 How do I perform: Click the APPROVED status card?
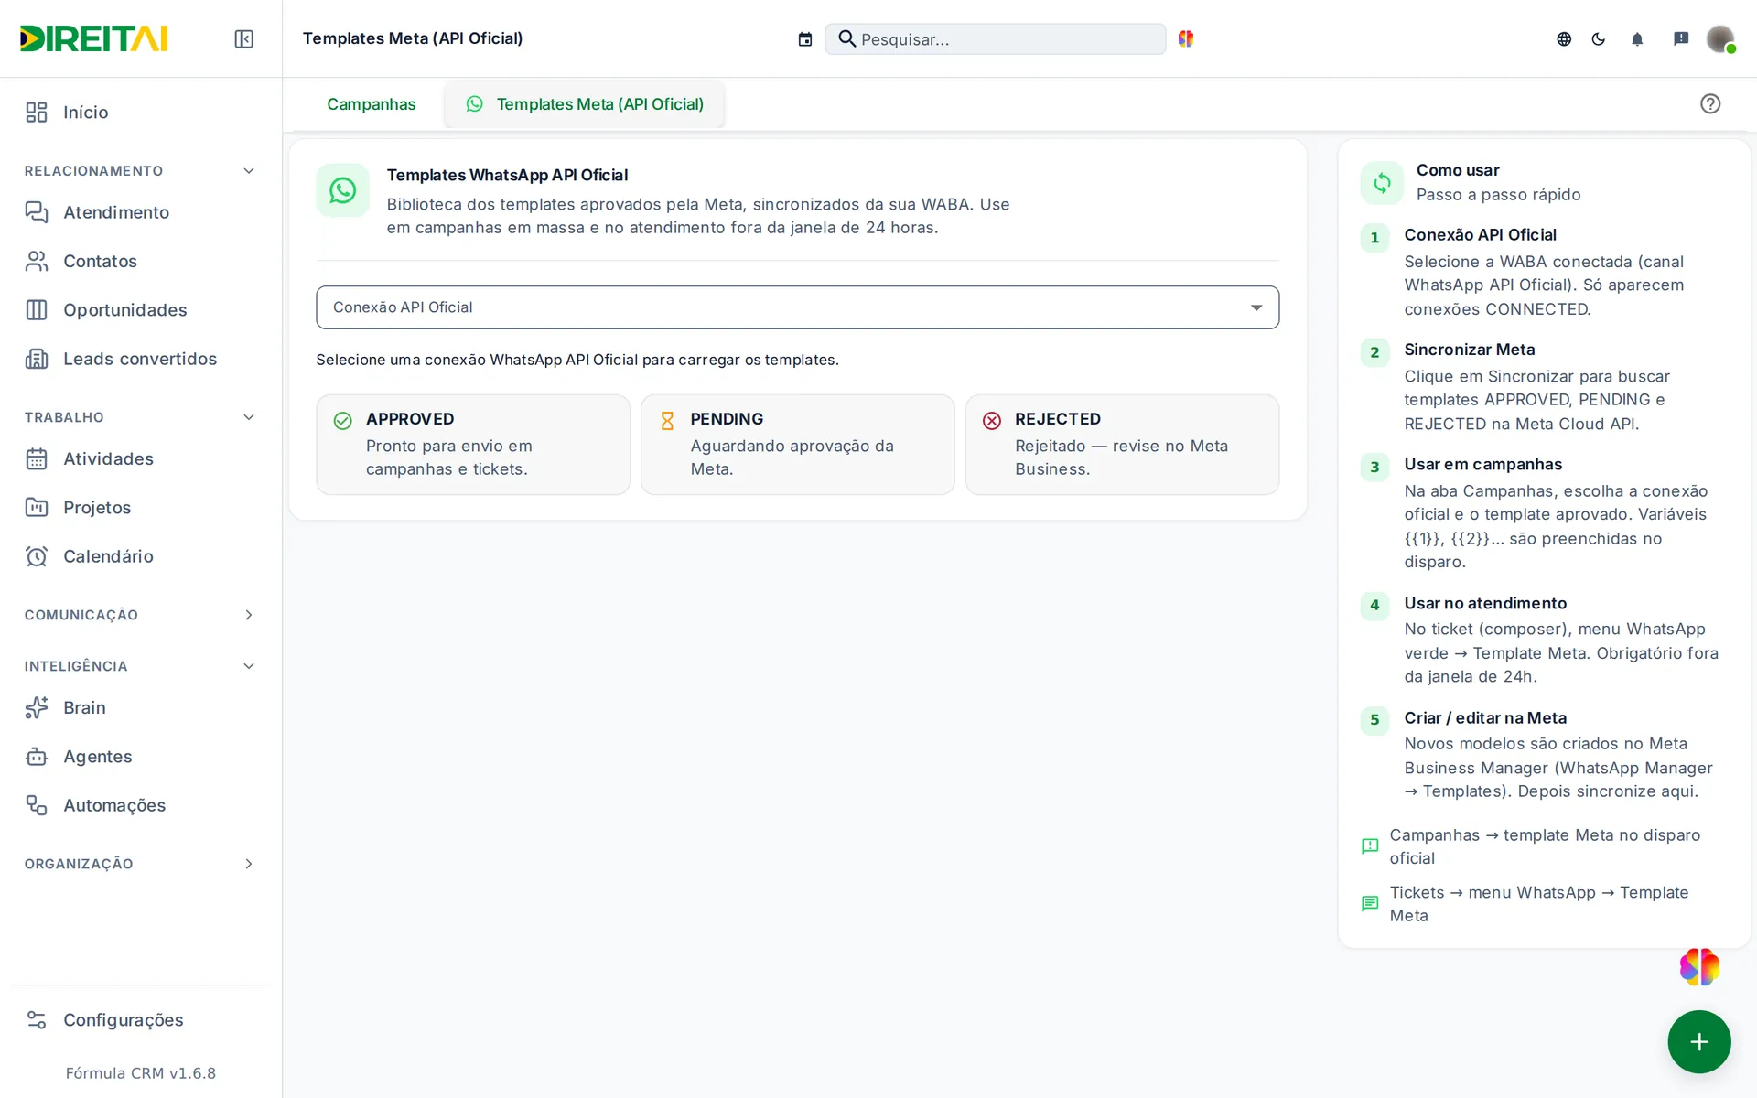point(473,445)
